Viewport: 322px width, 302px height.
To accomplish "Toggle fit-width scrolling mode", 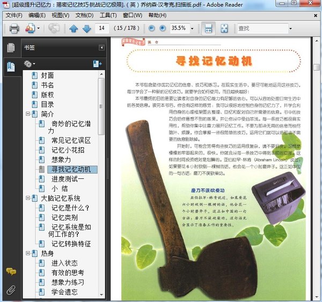I will [x=208, y=28].
